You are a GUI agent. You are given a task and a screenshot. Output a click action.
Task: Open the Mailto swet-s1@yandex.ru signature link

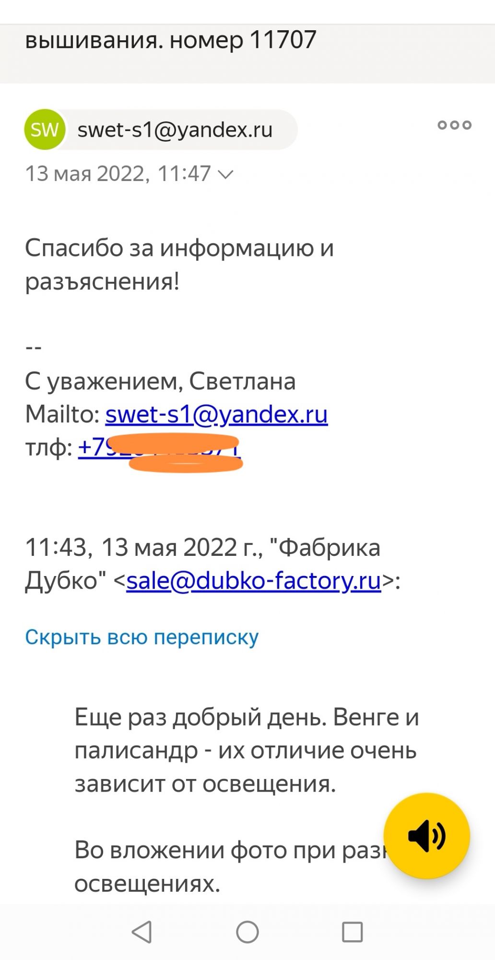click(216, 414)
